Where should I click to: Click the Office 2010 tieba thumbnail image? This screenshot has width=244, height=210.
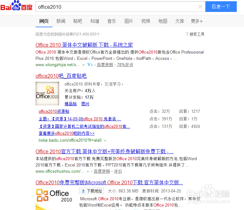47,93
